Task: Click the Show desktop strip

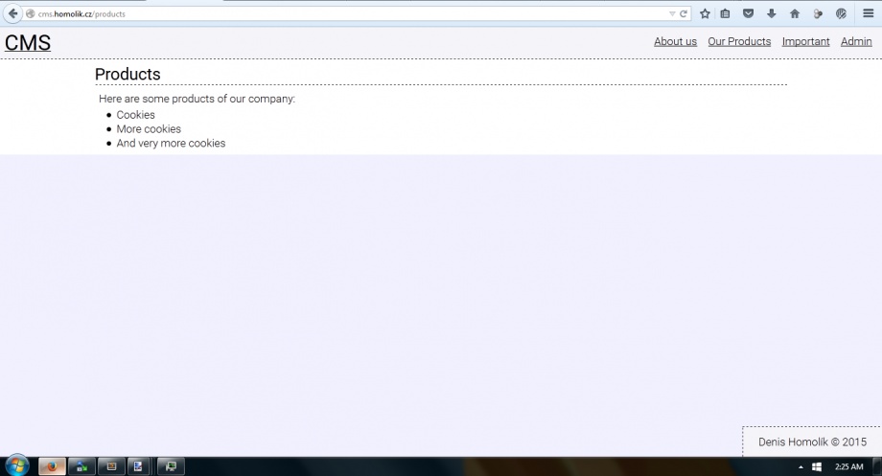Action: tap(877, 466)
